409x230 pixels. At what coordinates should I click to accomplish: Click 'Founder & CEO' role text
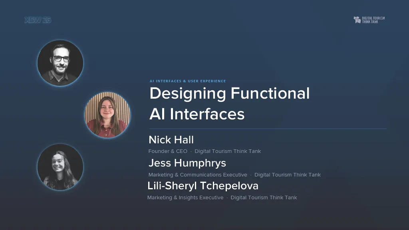pos(168,151)
